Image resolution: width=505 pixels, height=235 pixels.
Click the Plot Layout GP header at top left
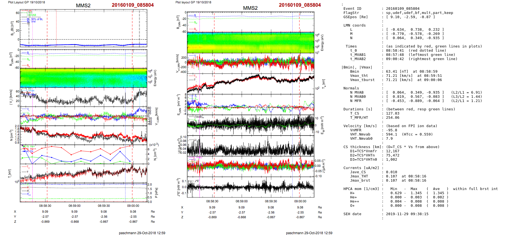pyautogui.click(x=26, y=2)
